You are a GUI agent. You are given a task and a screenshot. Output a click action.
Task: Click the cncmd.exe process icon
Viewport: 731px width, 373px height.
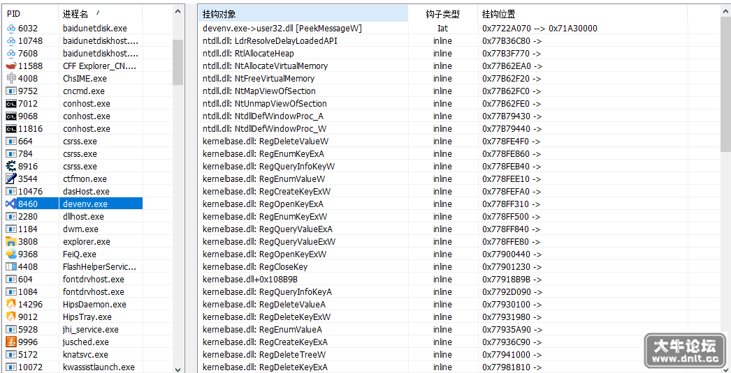12,91
